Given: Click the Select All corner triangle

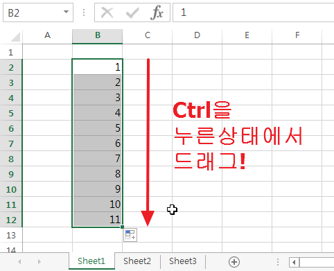Looking at the screenshot, I should point(15,37).
